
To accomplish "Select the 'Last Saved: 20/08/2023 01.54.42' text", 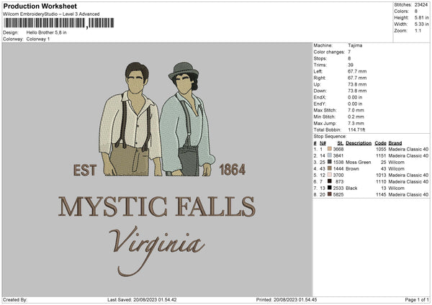I will (x=142, y=299).
